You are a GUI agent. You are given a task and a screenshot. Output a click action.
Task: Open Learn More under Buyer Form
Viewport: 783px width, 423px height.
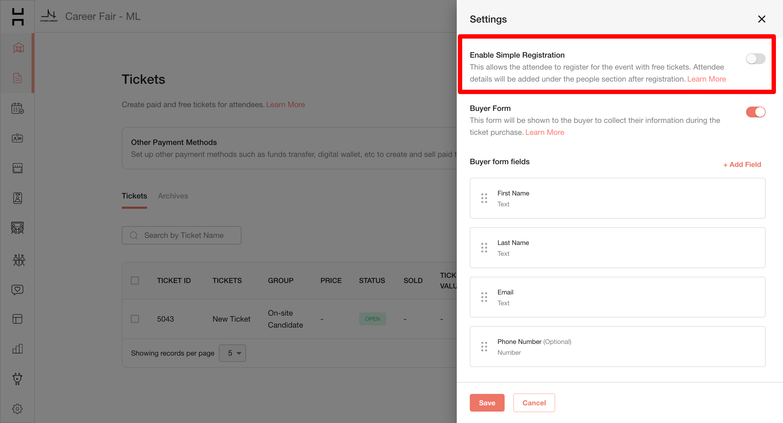click(545, 132)
